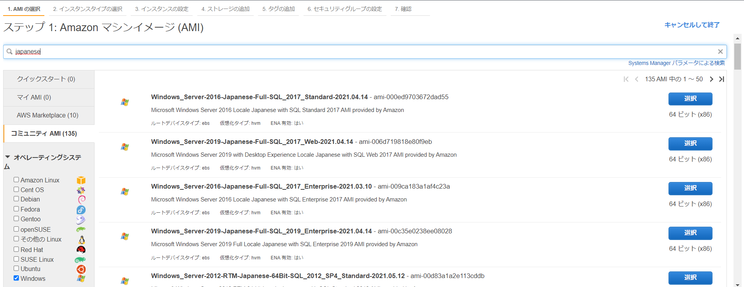Viewport: 744px width, 287px height.
Task: Check the Red Hat filter checkbox
Action: 16,249
